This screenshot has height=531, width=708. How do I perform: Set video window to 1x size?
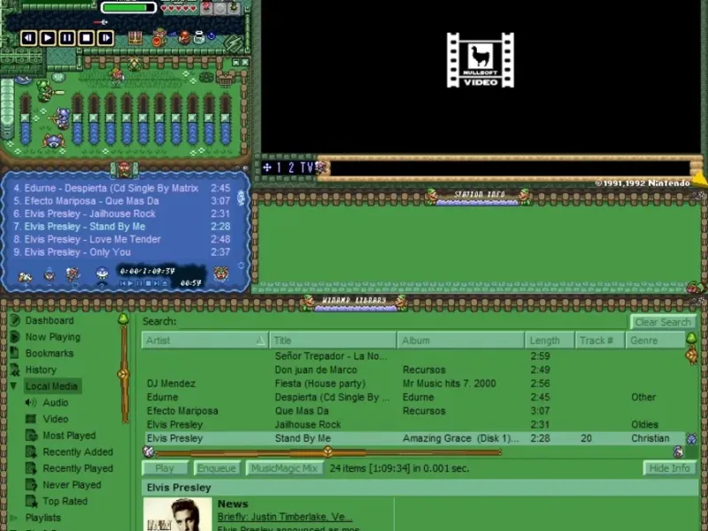tap(279, 168)
